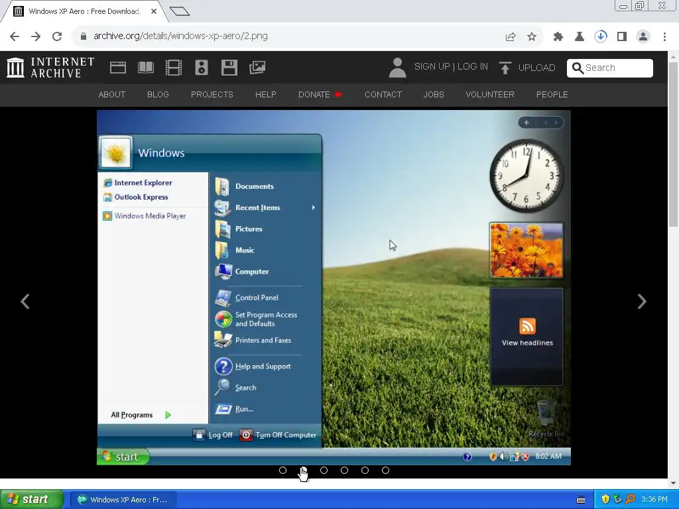Open the ABOUT menu item

pos(111,94)
